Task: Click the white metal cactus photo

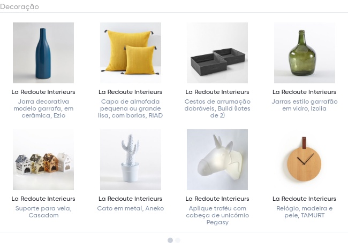Action: [131, 159]
